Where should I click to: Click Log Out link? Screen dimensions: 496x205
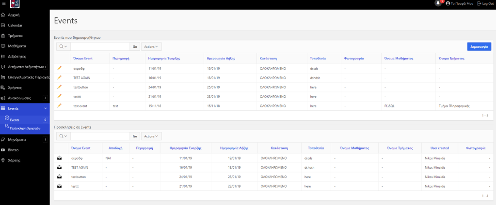[x=485, y=3]
